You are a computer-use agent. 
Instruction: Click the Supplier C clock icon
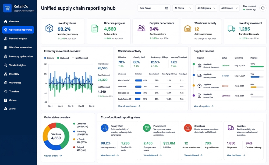click(199, 86)
